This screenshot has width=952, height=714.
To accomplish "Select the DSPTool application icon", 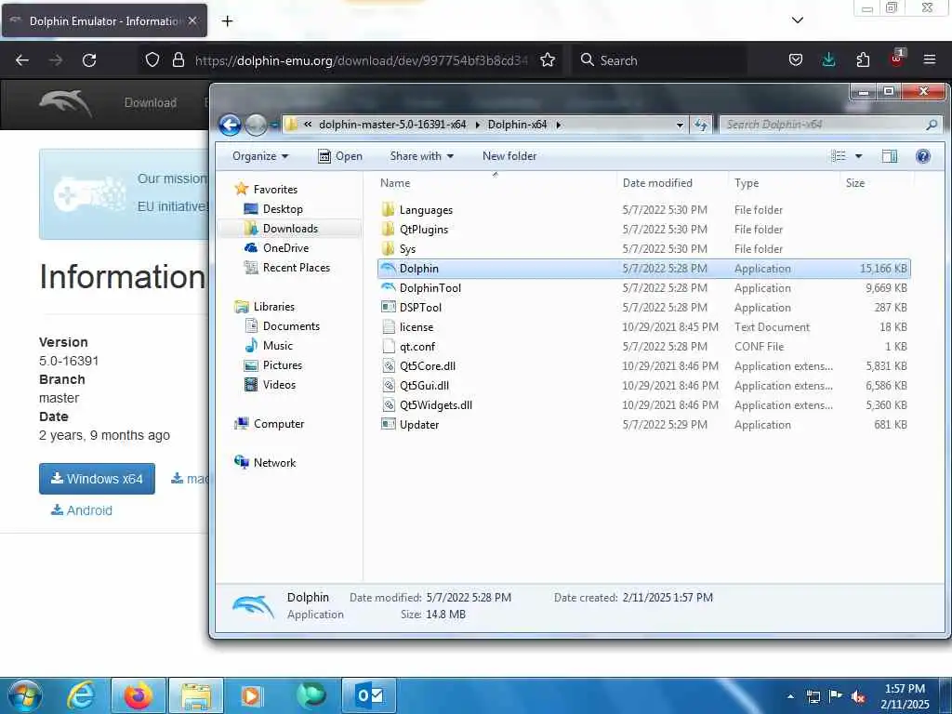I will 388,307.
